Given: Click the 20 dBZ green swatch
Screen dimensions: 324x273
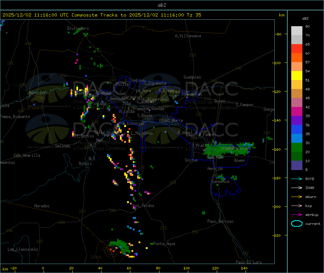Looking at the screenshot, I should (297, 156).
